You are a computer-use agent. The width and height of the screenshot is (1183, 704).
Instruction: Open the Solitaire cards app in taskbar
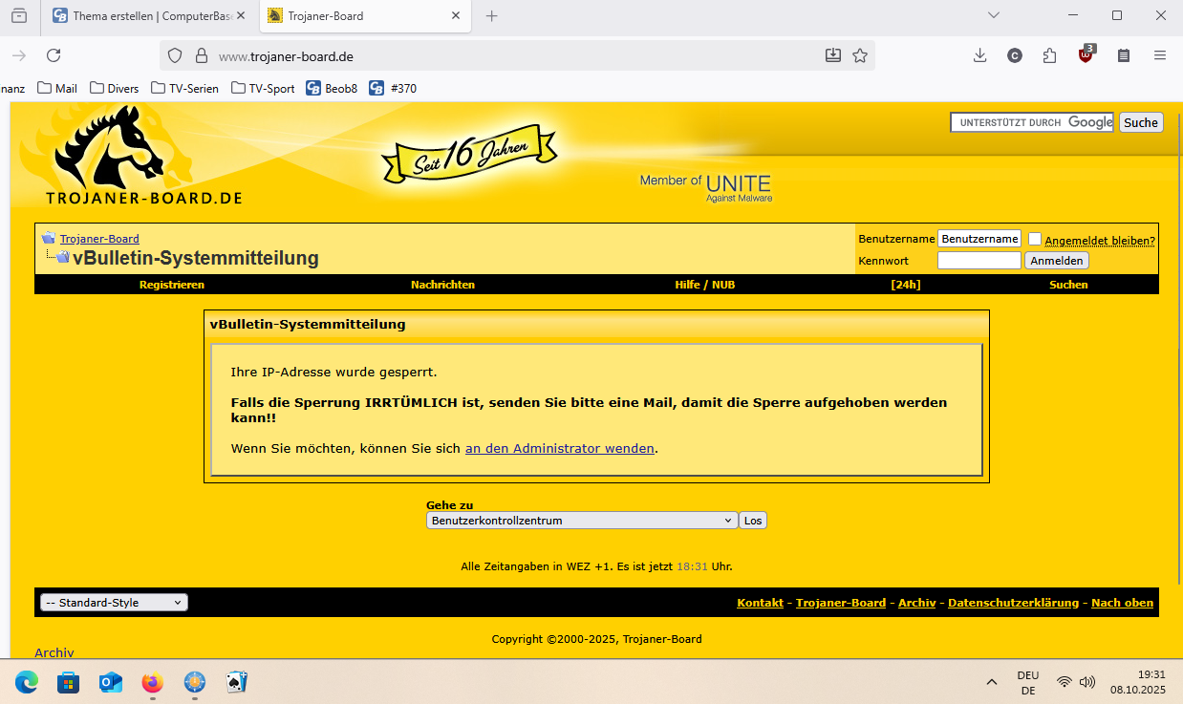point(236,682)
